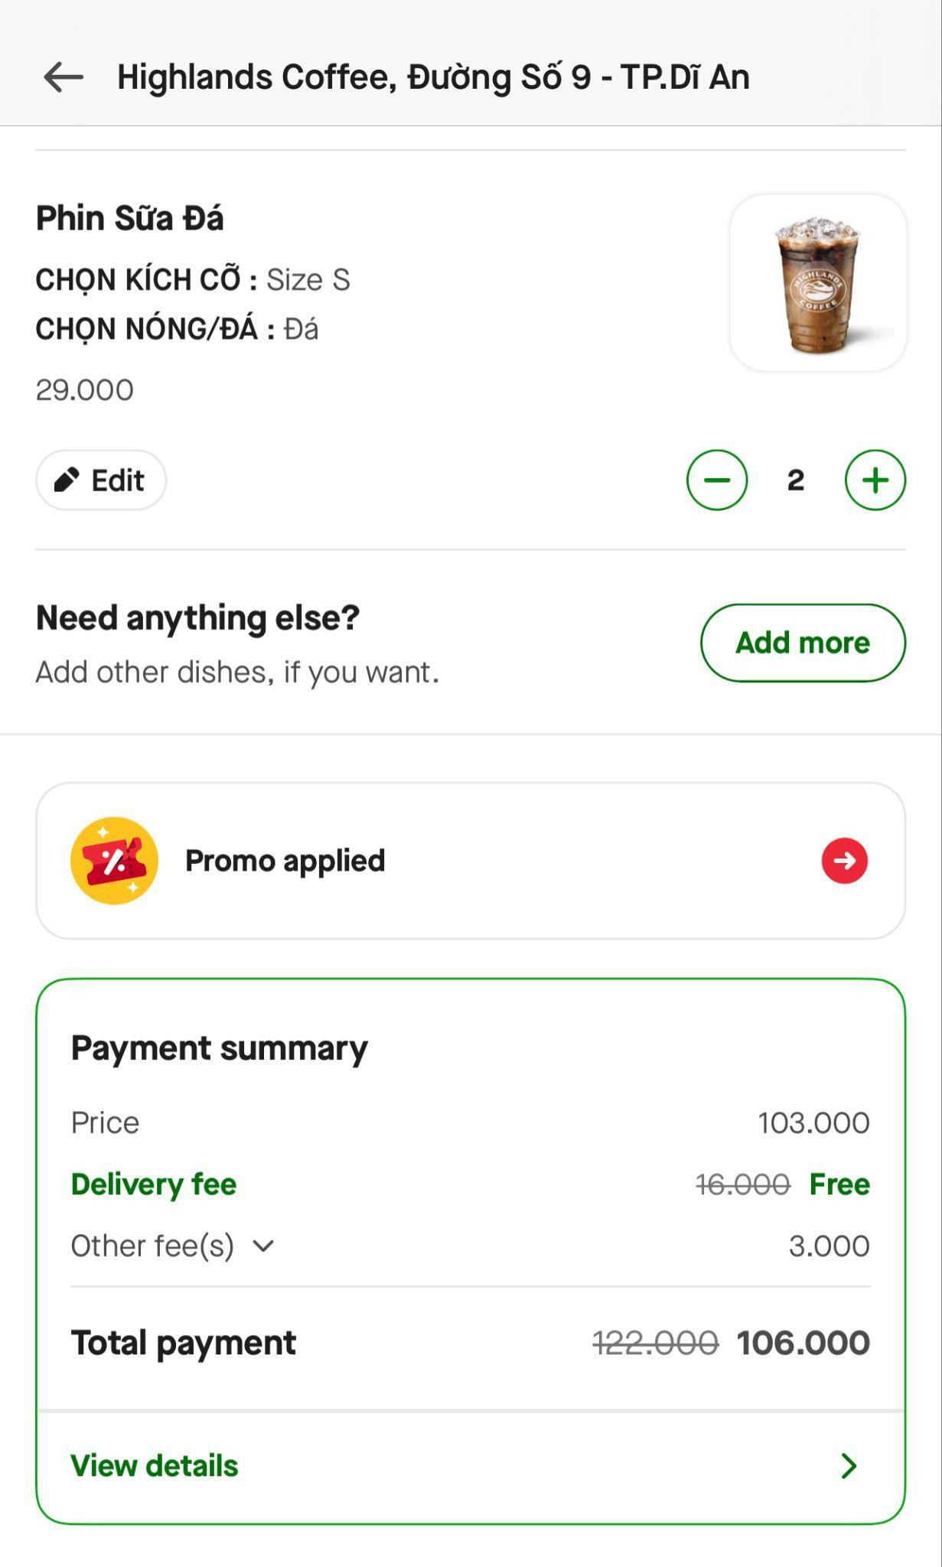Viewport: 942px width, 1567px height.
Task: Tap the quantity number between steppers
Action: (x=796, y=480)
